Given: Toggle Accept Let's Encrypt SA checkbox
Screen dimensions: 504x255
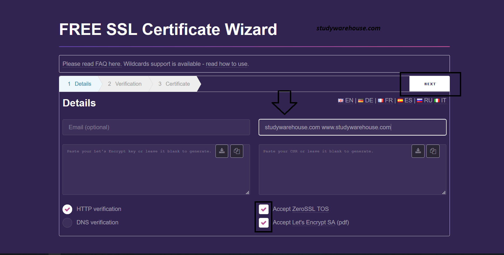Looking at the screenshot, I should pos(264,223).
